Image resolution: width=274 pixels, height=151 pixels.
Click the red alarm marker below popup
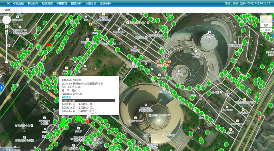[x=87, y=121]
